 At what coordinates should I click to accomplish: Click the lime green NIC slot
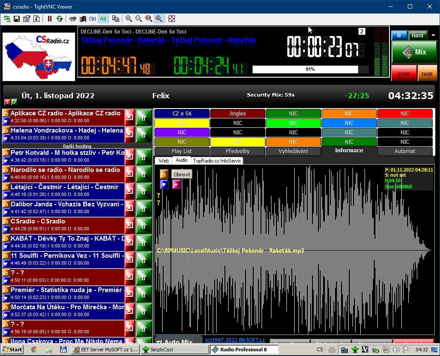tap(293, 123)
